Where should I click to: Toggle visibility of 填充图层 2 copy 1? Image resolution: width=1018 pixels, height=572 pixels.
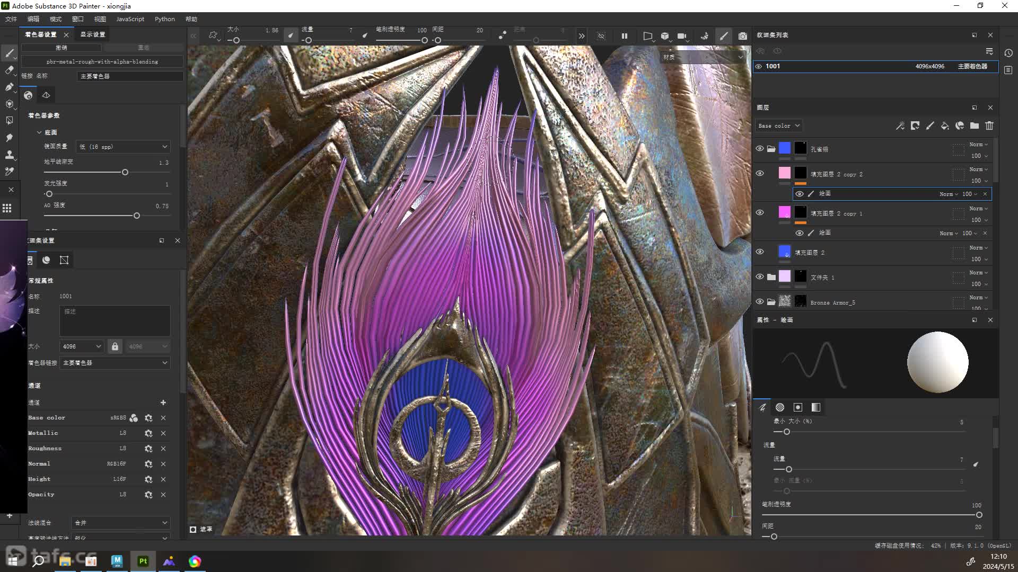760,213
